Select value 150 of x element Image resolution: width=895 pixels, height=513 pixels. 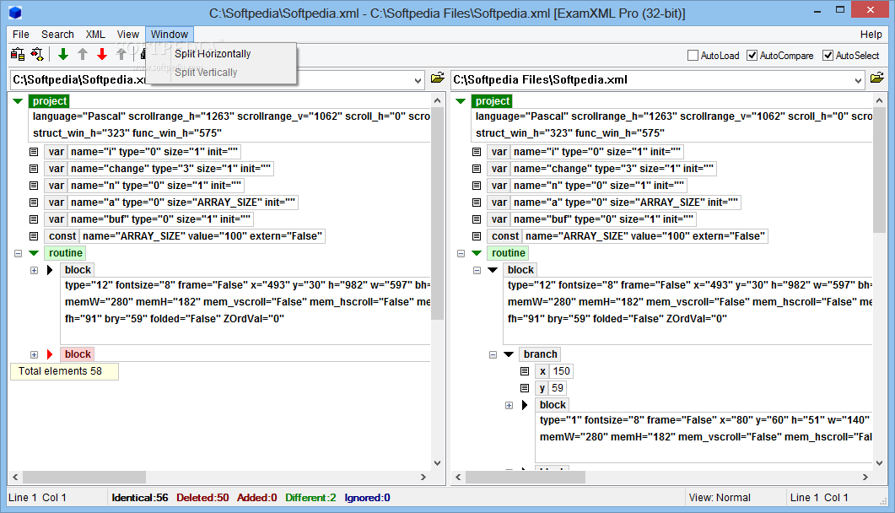click(x=561, y=371)
